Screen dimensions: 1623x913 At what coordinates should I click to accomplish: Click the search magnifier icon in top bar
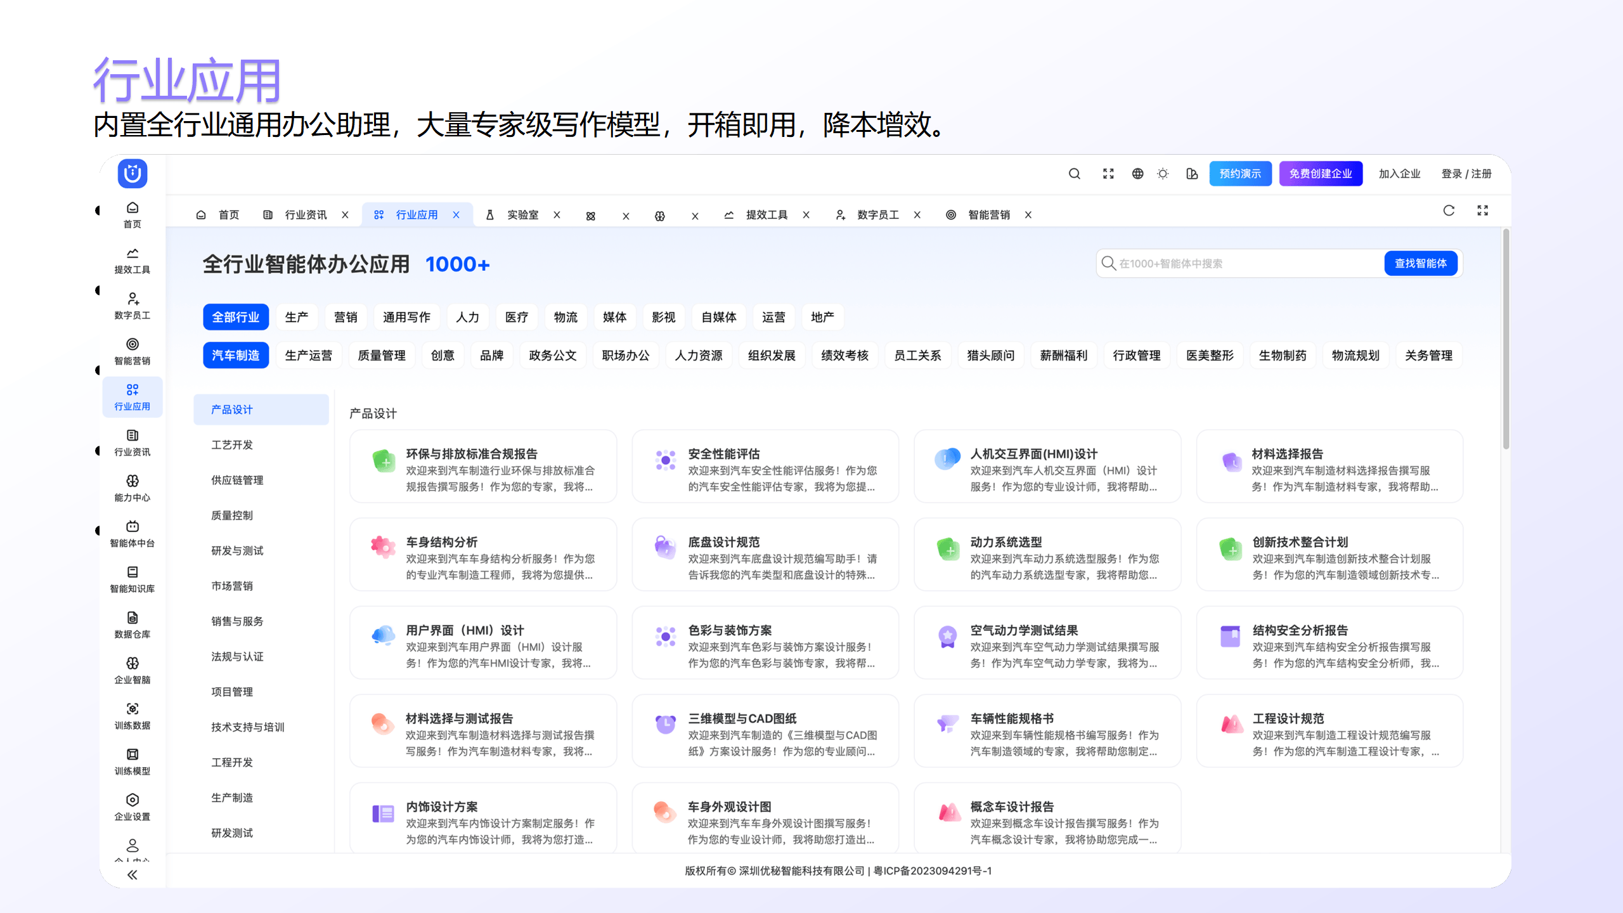[x=1075, y=174]
